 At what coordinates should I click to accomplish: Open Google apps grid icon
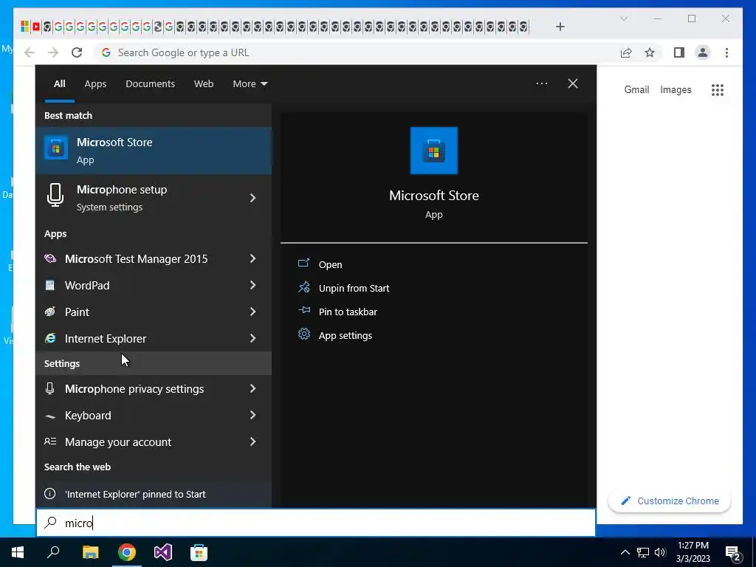coord(718,89)
